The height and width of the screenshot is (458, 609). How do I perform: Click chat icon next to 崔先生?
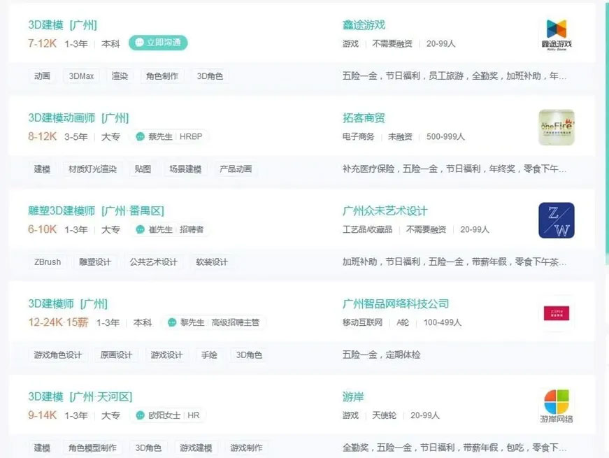(x=140, y=229)
